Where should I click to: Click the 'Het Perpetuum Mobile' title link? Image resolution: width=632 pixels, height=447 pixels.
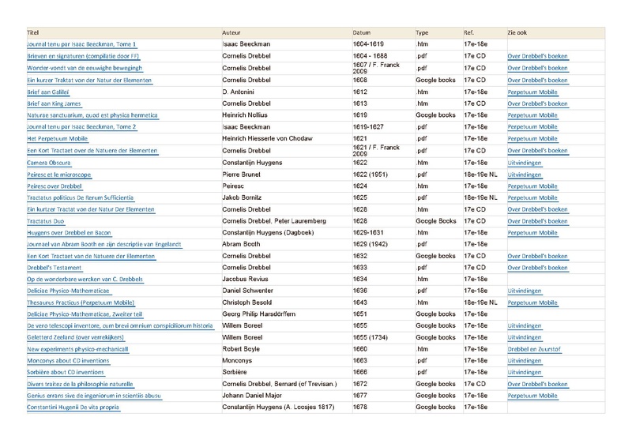coord(58,138)
